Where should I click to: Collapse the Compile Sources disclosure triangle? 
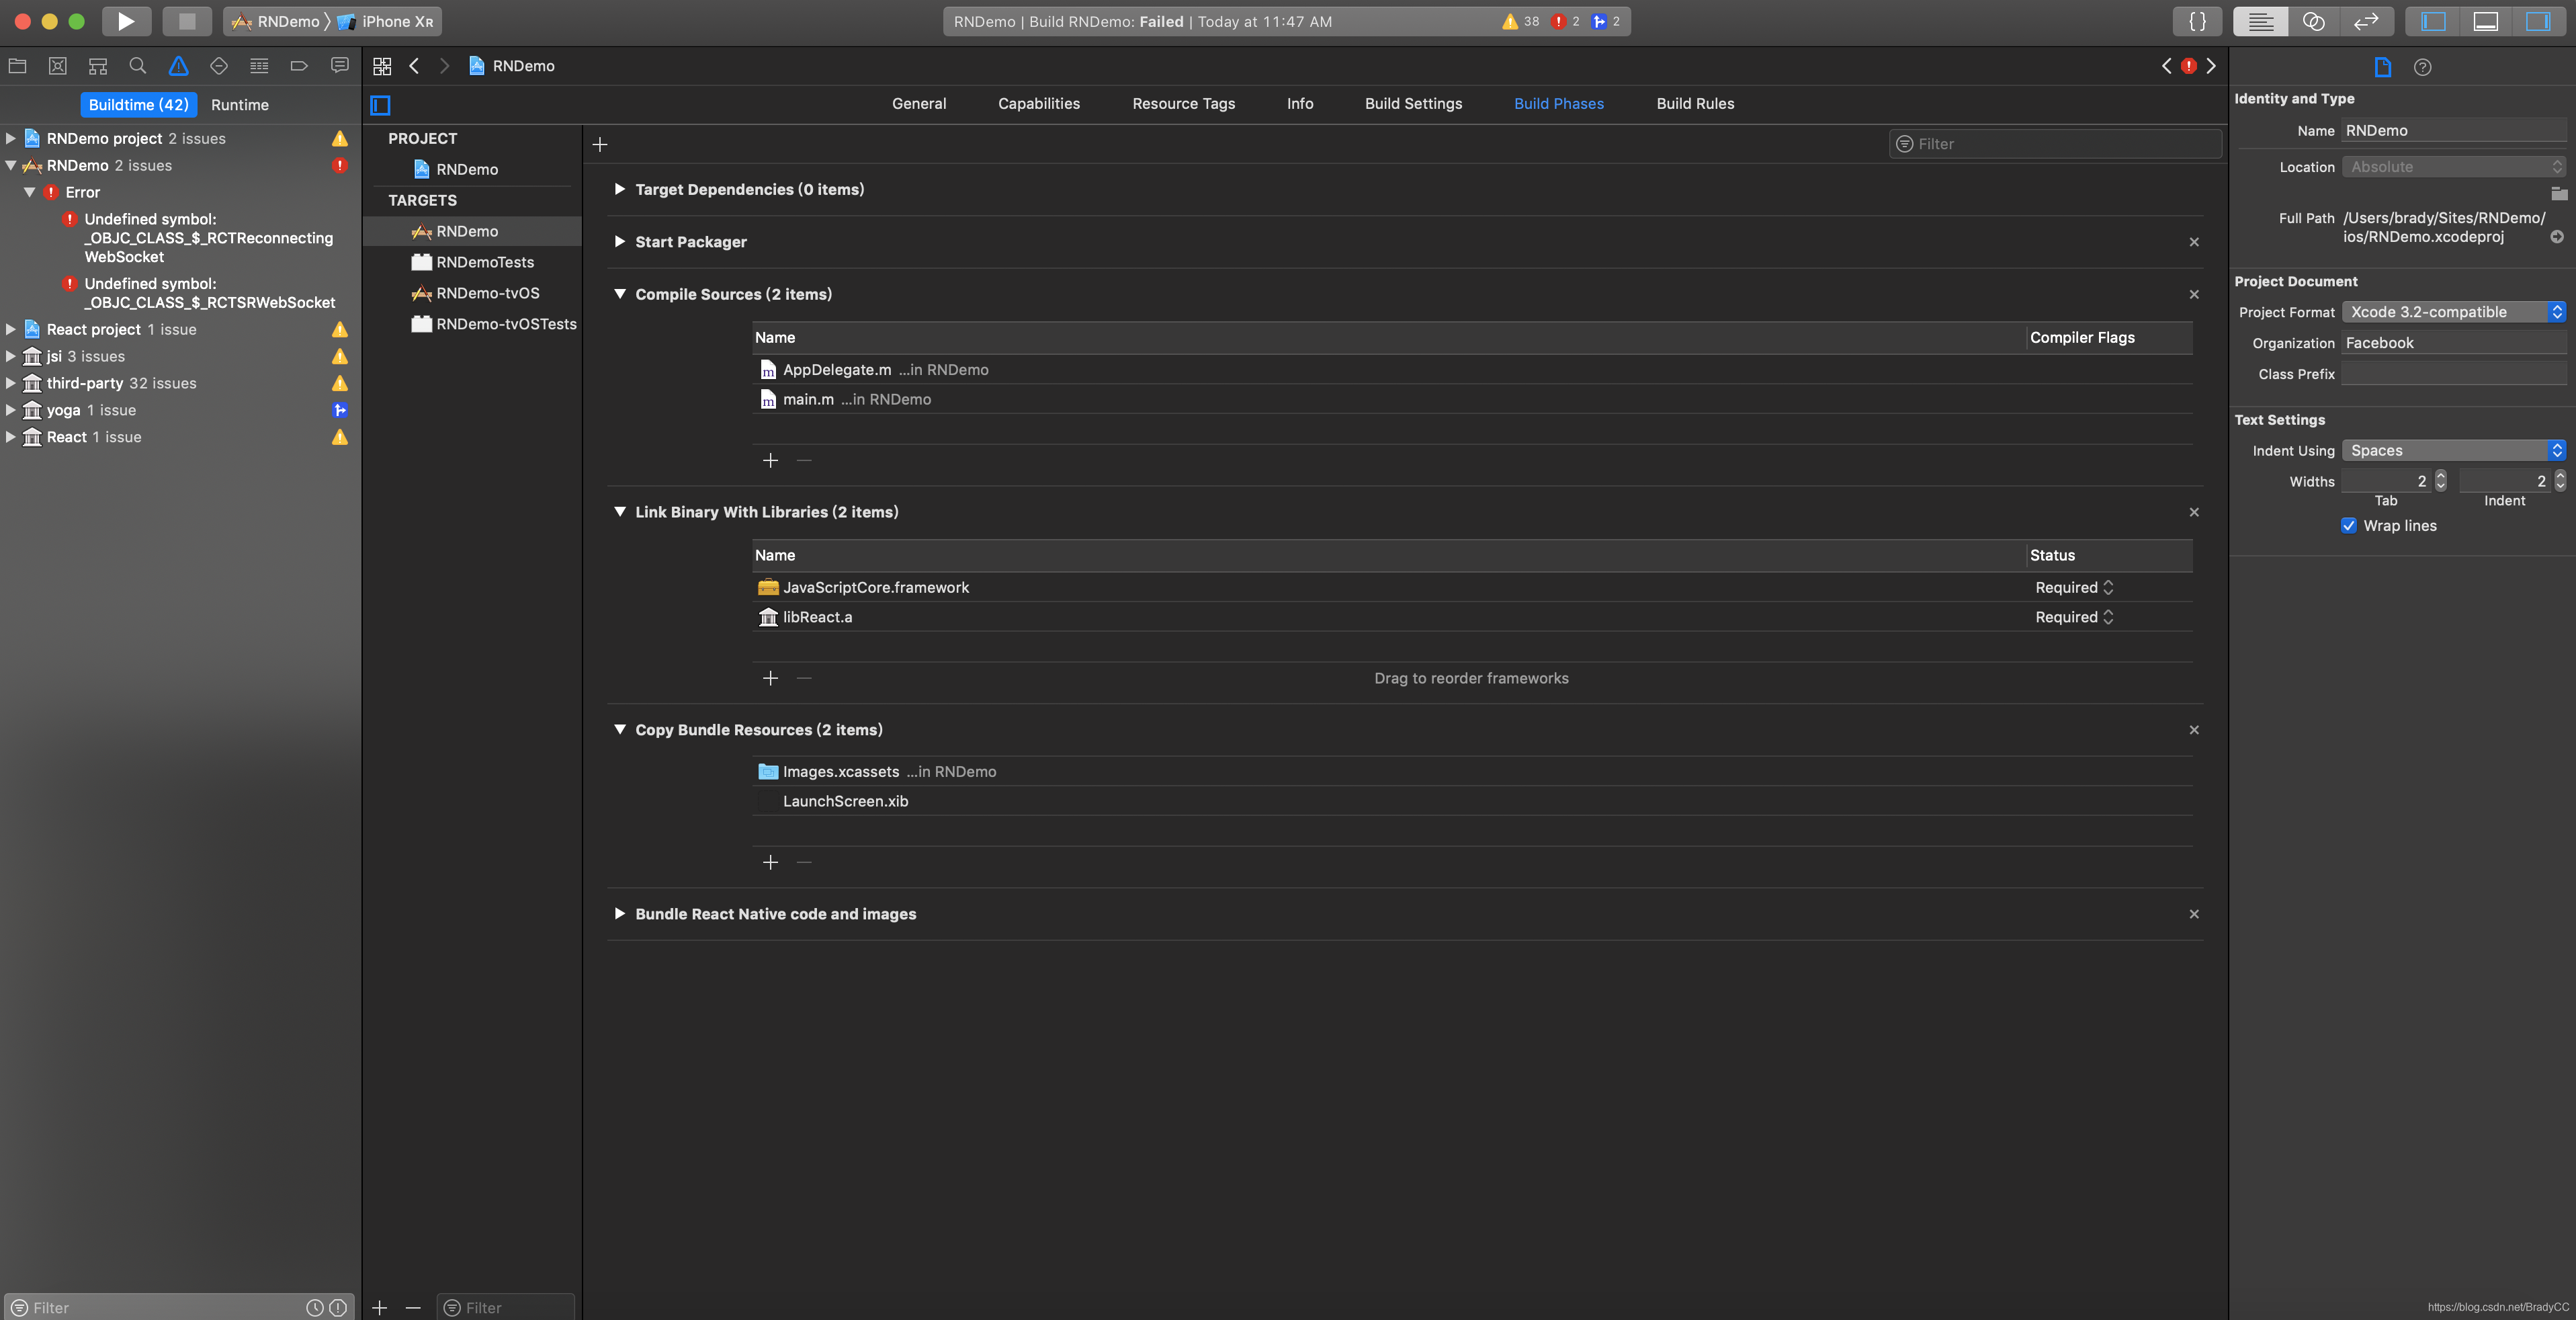[620, 294]
